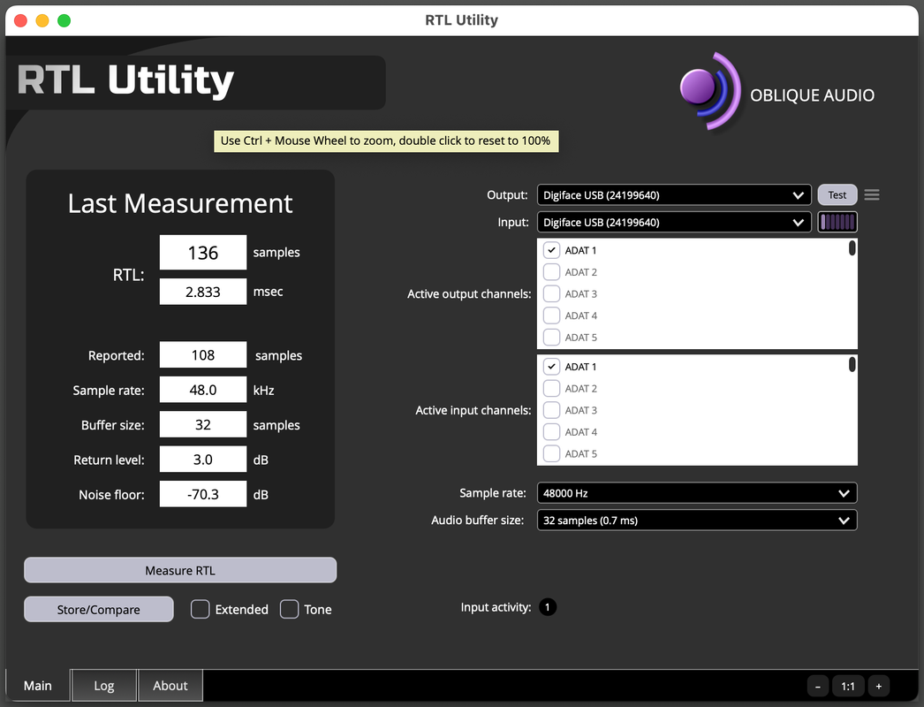Toggle the Tone checkbox
This screenshot has height=707, width=924.
point(290,609)
